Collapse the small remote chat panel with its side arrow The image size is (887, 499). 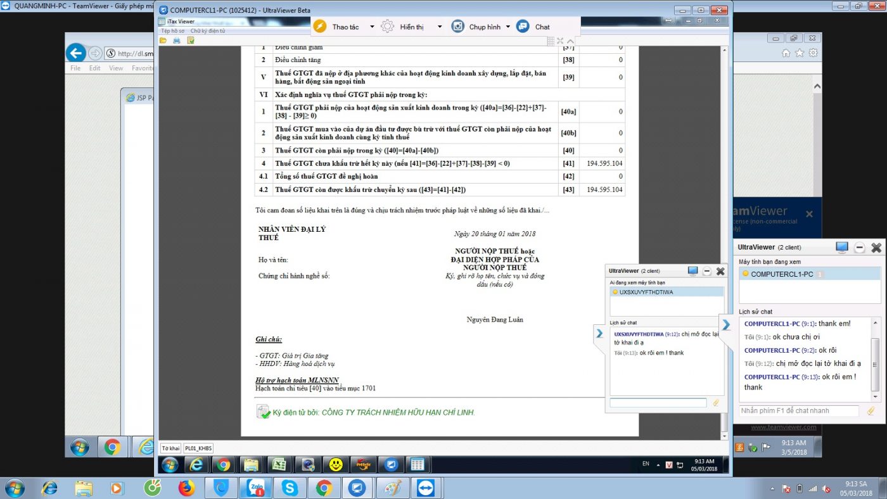click(x=599, y=333)
